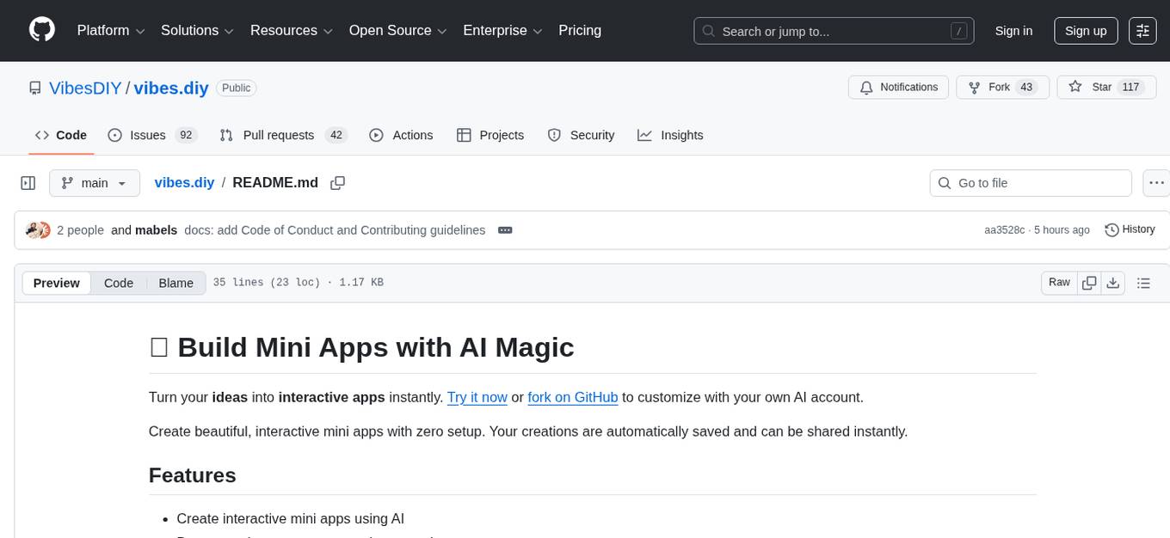Follow the Try it now link
Viewport: 1170px width, 538px height.
pyautogui.click(x=477, y=397)
